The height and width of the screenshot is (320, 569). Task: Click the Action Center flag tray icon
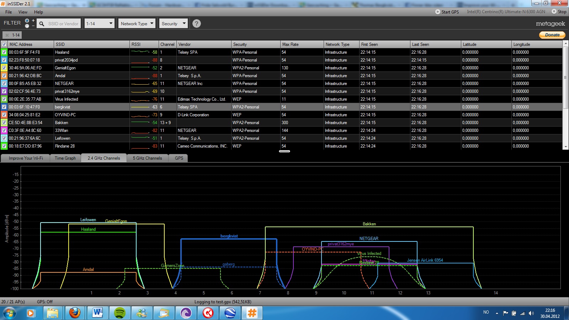[505, 313]
